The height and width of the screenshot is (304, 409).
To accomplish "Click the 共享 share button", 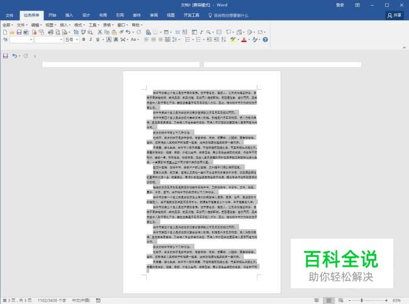I will (395, 15).
